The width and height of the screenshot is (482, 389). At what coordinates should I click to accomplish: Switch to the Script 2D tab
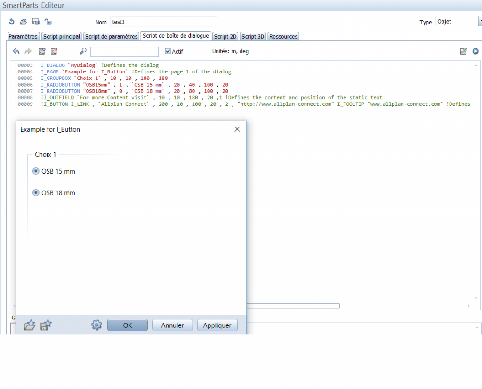click(x=225, y=36)
